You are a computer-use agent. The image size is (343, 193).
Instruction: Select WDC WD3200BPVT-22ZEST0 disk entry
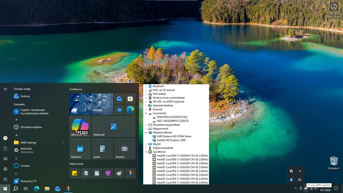coord(173,121)
